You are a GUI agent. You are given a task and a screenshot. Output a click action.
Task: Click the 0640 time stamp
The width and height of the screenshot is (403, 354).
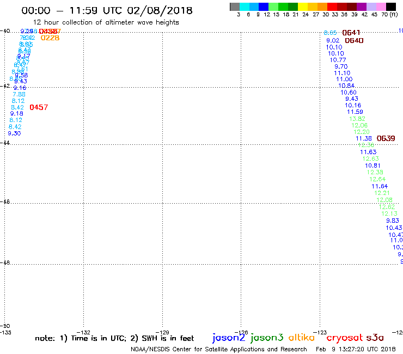354,41
